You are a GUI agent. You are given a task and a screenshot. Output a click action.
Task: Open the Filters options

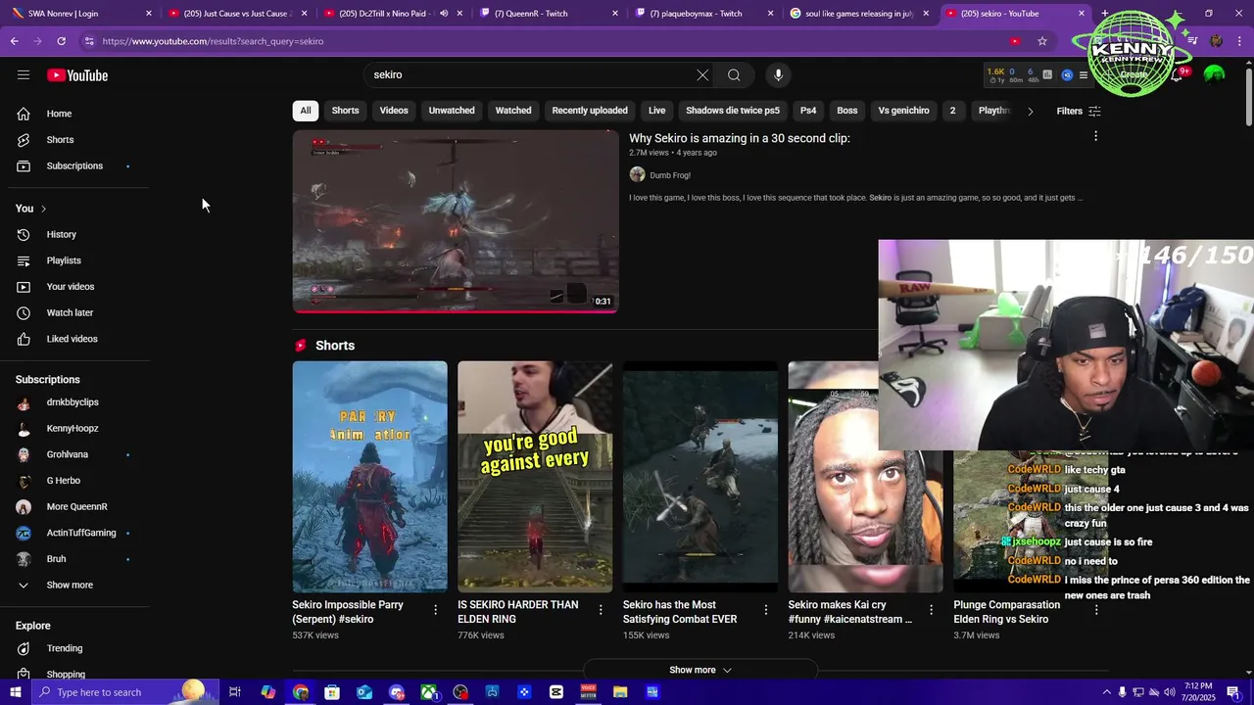pyautogui.click(x=1079, y=111)
